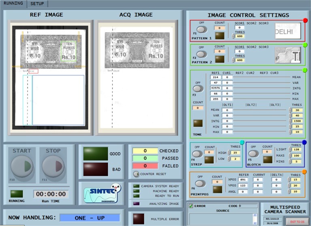This screenshot has height=226, width=311.
Task: Click the green dot on TONE panel
Action: click(x=305, y=70)
